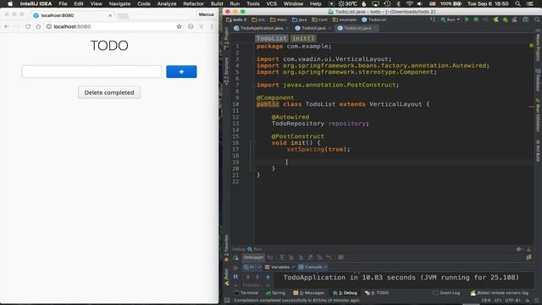Select the Console tab in debugger
Screen dimensions: 542x305
pyautogui.click(x=313, y=267)
